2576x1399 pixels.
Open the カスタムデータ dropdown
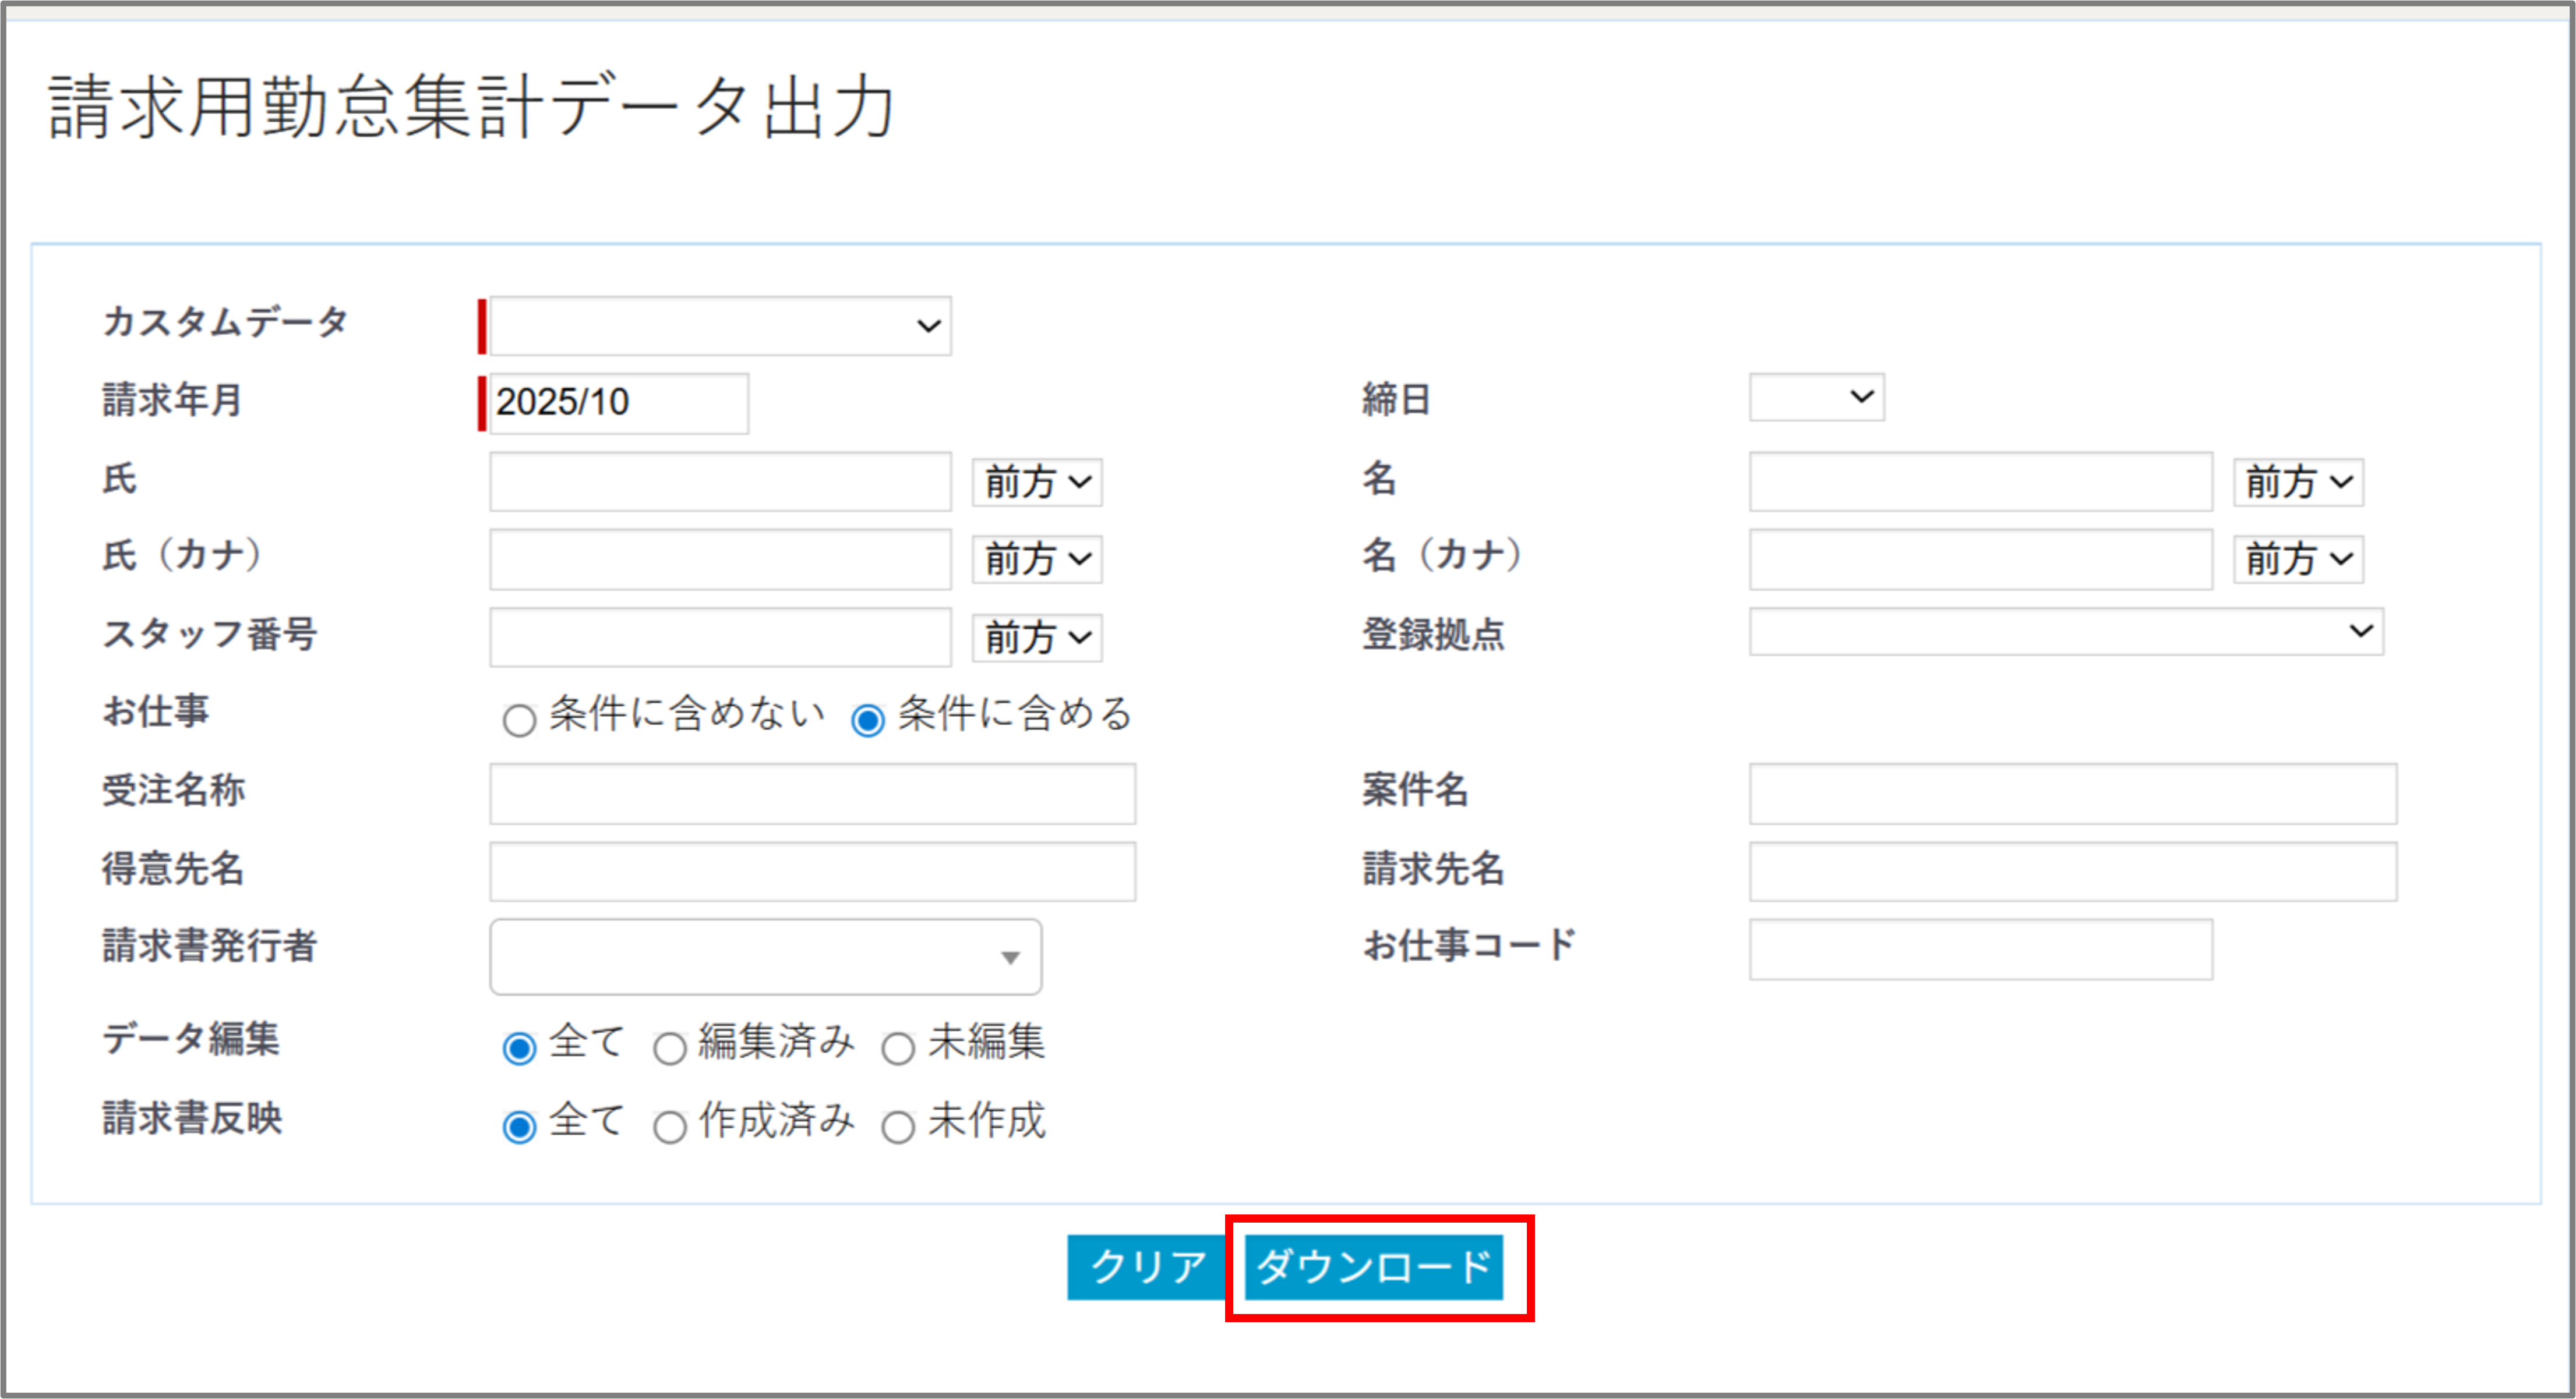(720, 326)
